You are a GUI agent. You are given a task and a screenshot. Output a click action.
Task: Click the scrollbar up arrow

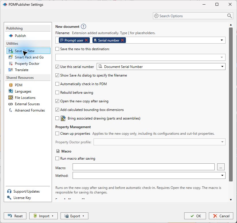coord(231,25)
